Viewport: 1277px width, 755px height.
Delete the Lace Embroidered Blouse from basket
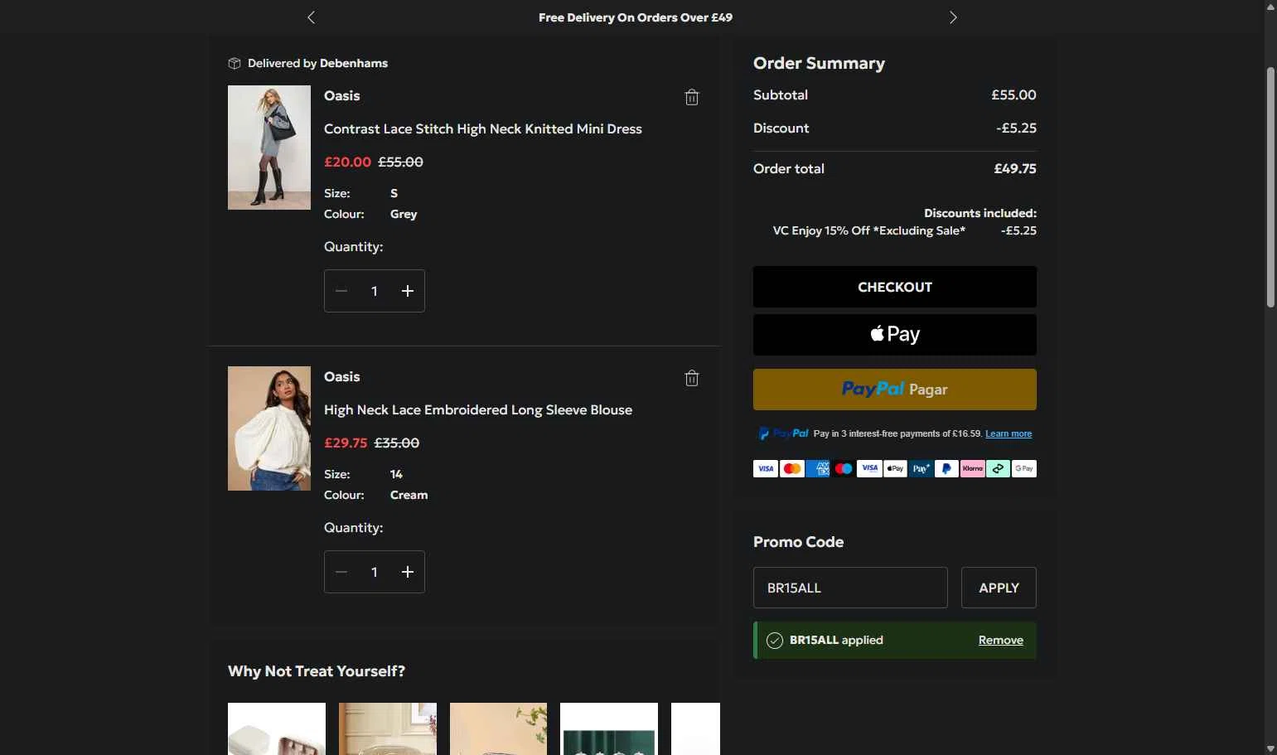click(692, 379)
